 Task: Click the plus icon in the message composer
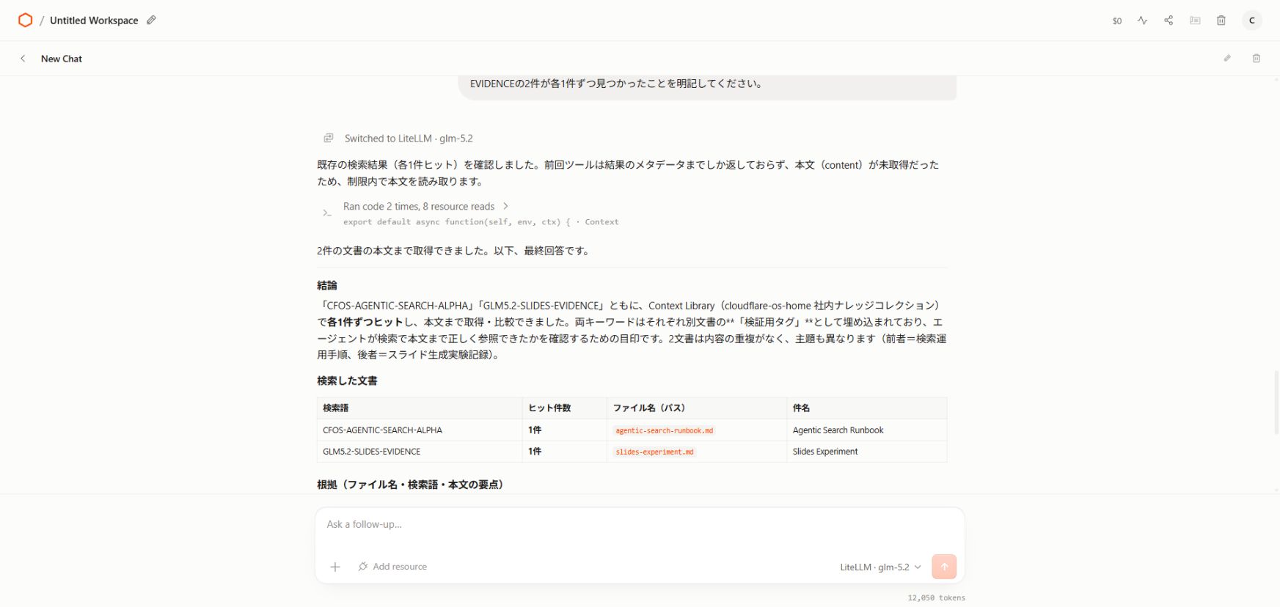335,567
